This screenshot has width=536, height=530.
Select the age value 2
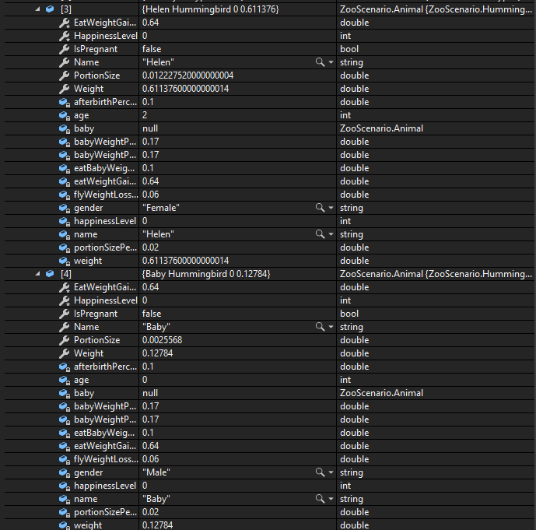click(x=145, y=115)
